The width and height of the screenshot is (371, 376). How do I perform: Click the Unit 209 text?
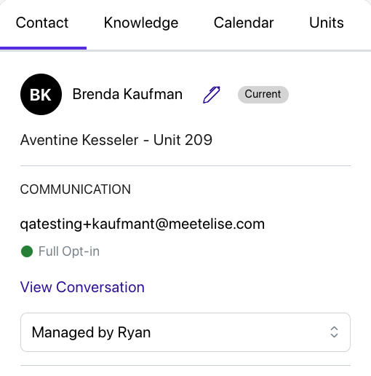183,140
